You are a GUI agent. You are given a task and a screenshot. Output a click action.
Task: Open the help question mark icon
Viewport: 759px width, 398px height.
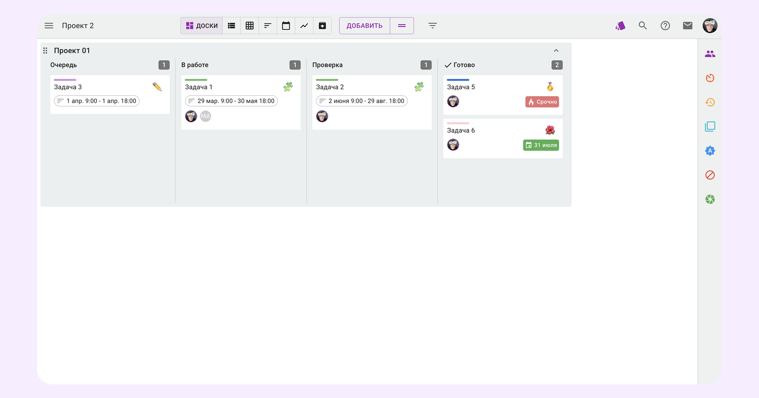(x=665, y=26)
